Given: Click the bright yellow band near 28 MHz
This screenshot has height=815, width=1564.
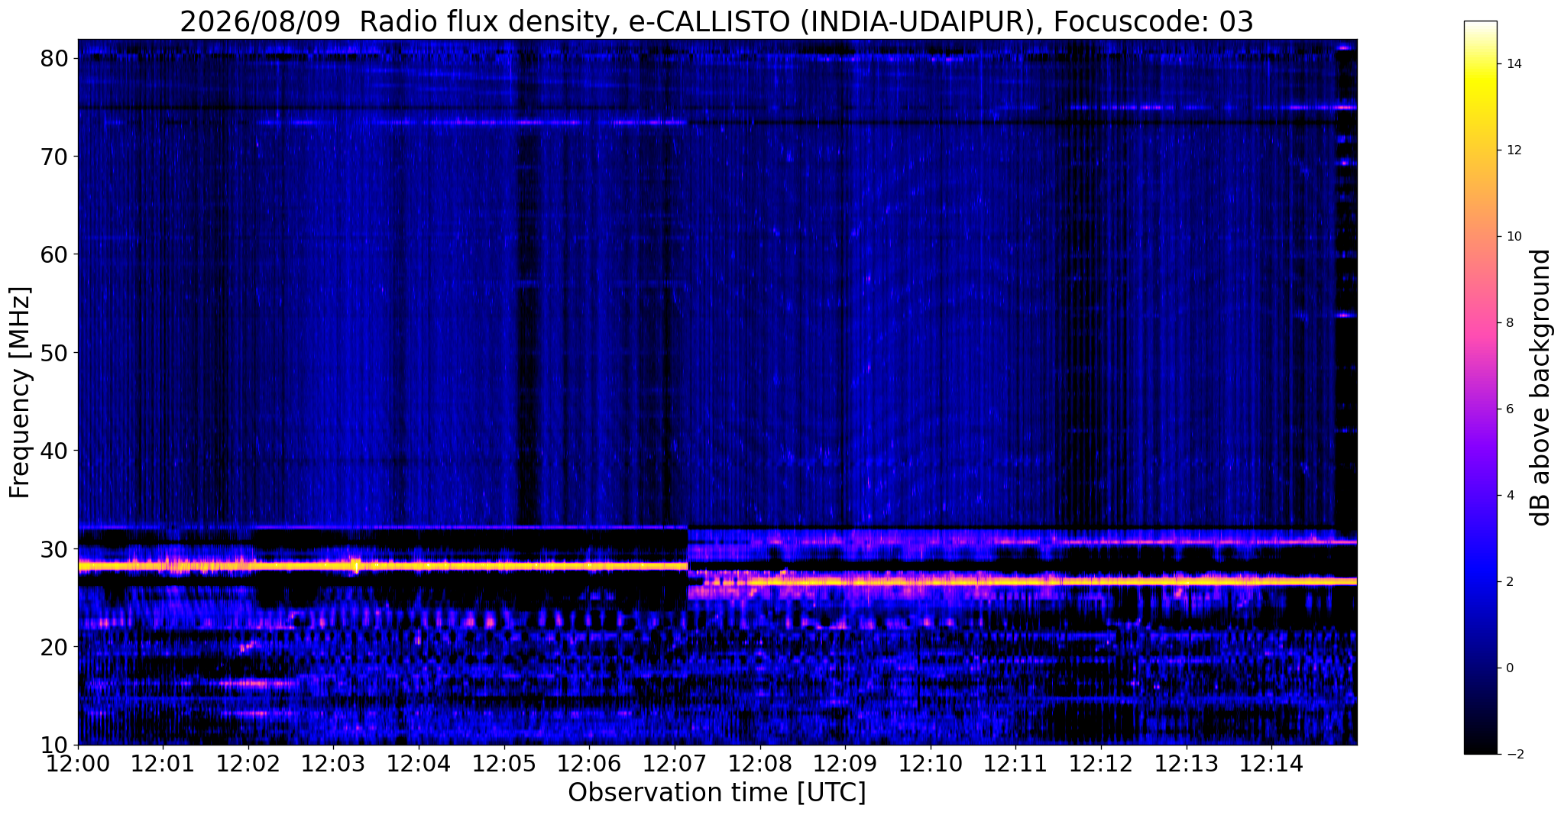Looking at the screenshot, I should (382, 566).
